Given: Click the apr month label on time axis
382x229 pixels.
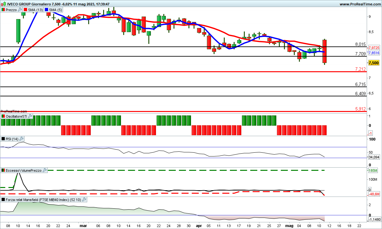Looking at the screenshot, I should (199, 225).
